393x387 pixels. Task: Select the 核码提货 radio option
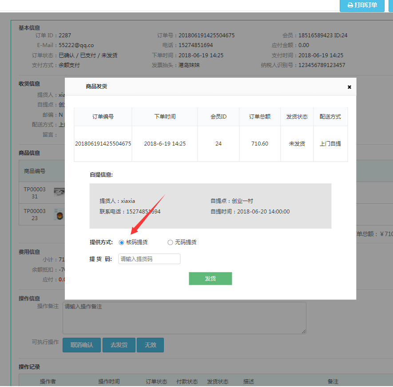pos(122,242)
